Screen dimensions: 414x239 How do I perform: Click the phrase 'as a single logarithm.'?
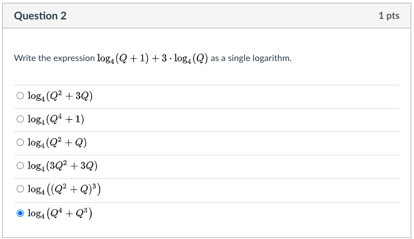(251, 58)
